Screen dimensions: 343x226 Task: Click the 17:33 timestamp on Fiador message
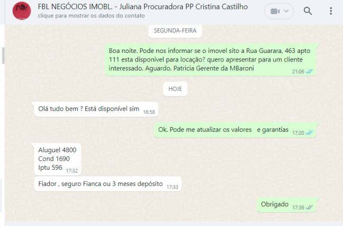point(172,187)
